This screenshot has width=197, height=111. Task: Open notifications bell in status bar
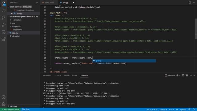pos(194,109)
